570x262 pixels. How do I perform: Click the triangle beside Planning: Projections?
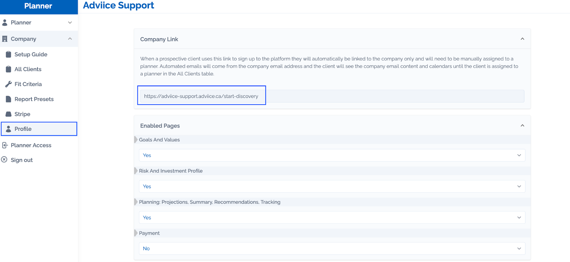[136, 202]
